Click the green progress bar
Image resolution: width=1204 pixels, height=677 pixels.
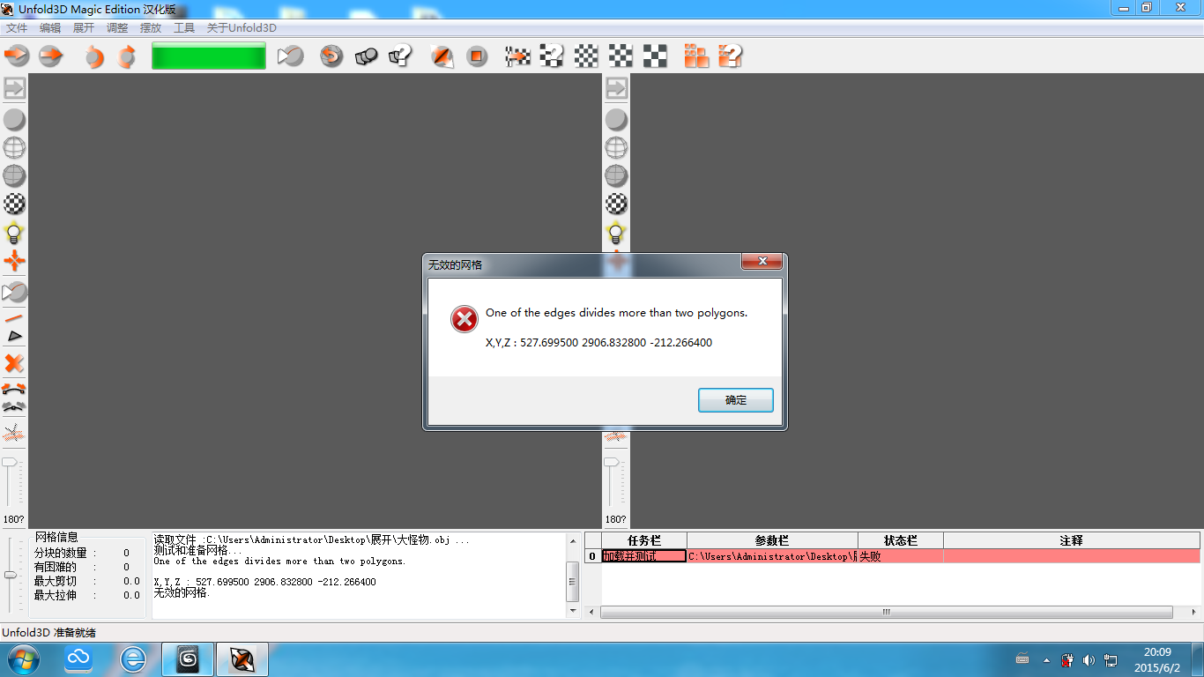point(209,56)
